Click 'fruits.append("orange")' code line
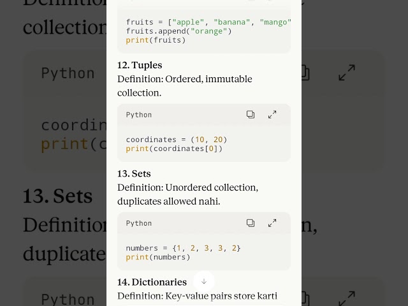 [x=178, y=31]
